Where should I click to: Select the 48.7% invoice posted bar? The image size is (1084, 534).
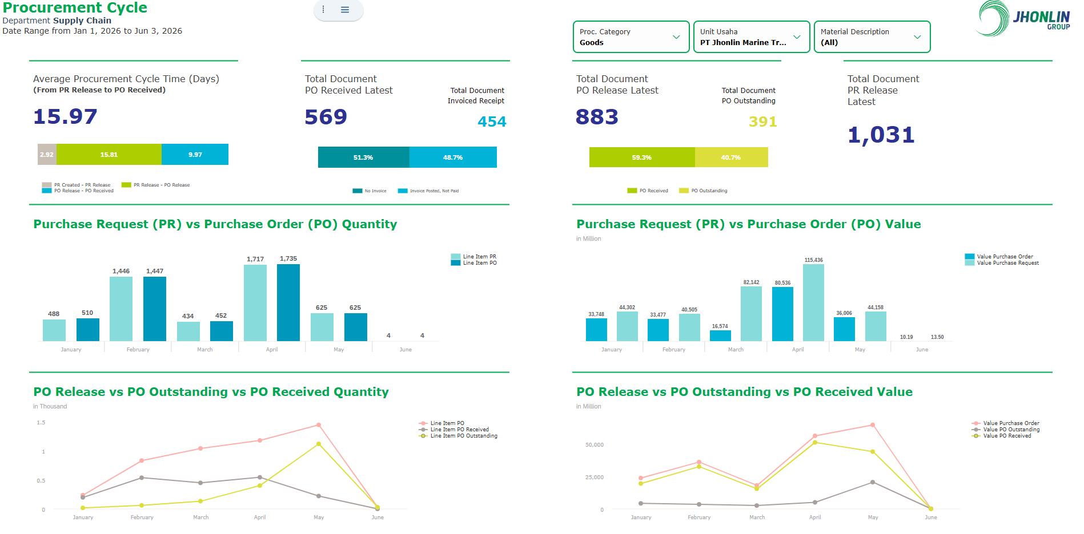(453, 157)
